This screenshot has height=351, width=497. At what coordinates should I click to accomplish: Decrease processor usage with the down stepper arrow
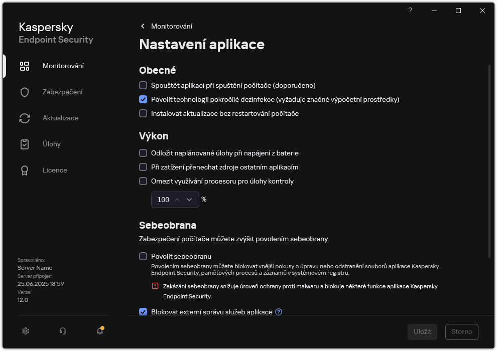pos(189,200)
